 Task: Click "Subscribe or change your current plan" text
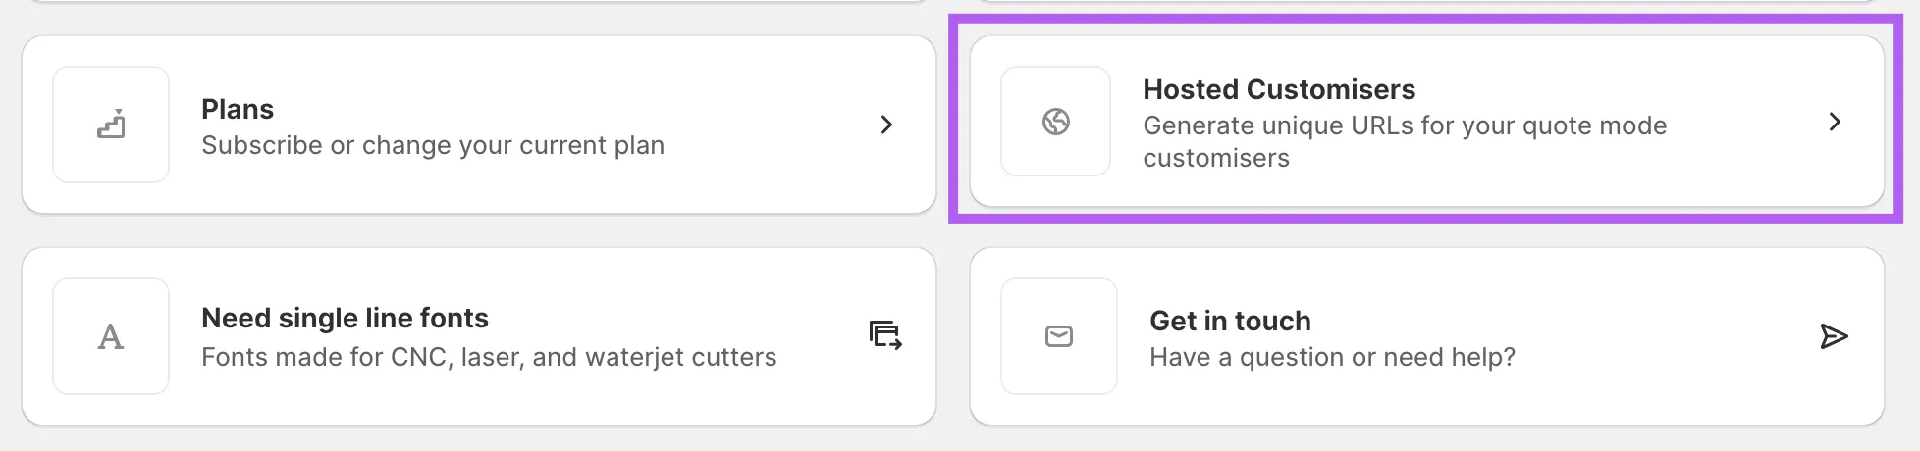pos(433,145)
